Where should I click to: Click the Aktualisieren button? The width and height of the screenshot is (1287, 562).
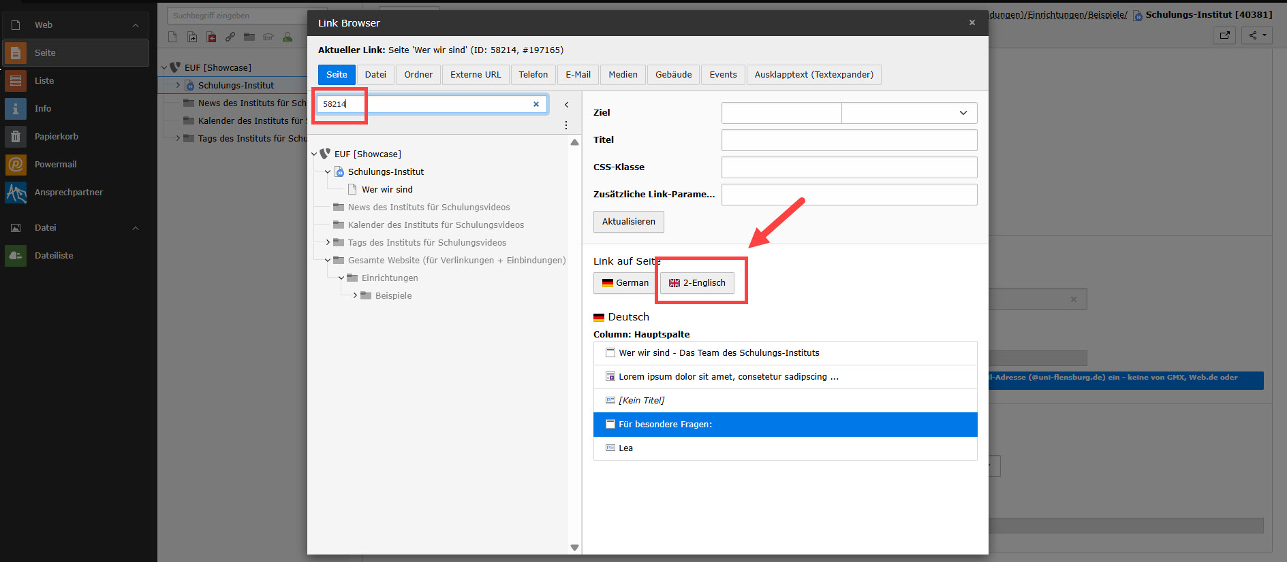628,222
